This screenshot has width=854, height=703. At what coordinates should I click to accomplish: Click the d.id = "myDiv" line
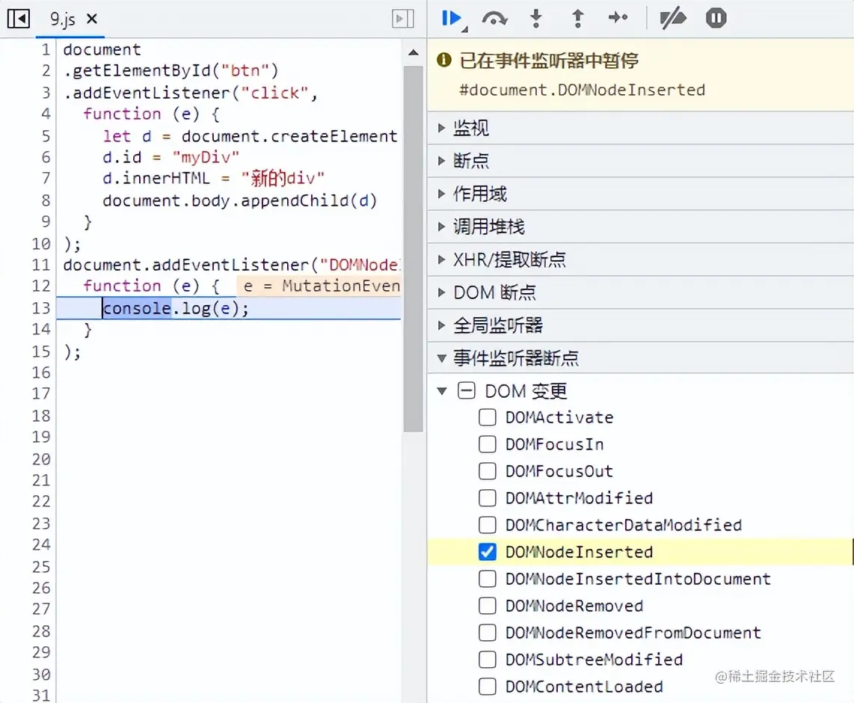(171, 157)
